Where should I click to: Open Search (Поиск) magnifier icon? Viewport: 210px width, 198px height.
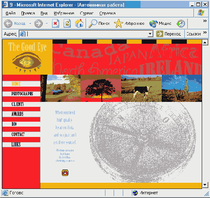click(x=93, y=24)
